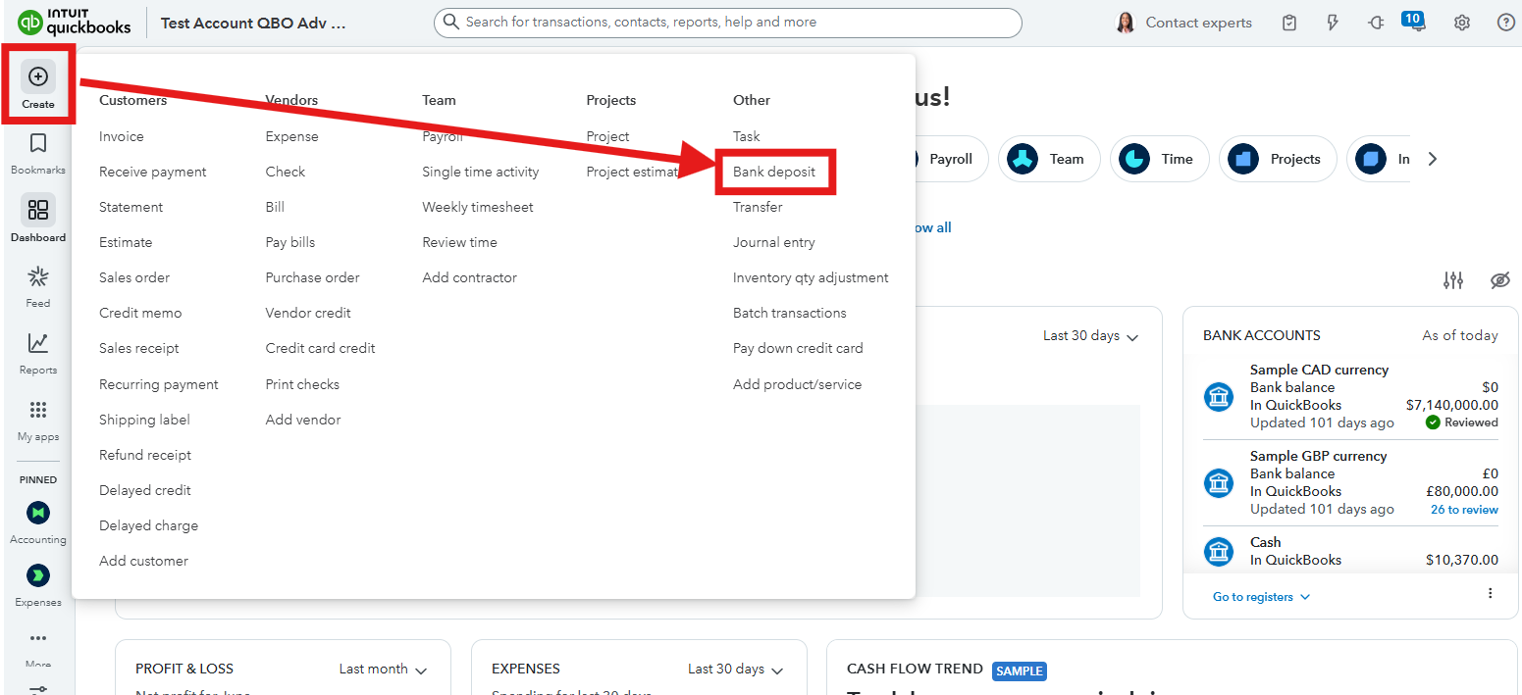Select Purchase order under Vendors

click(x=312, y=278)
